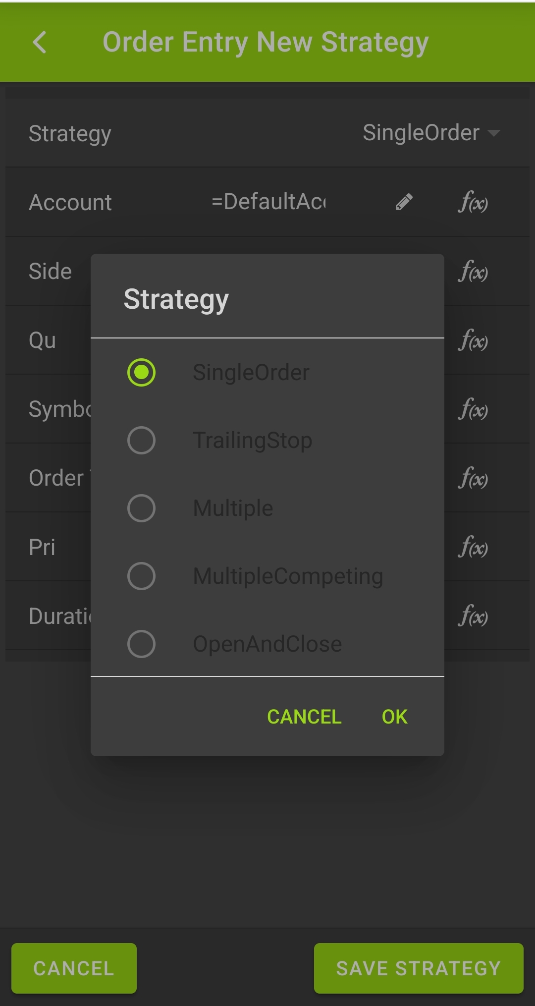Click the DefaultAccount value field
Viewport: 535px width, 1006px height.
point(270,201)
